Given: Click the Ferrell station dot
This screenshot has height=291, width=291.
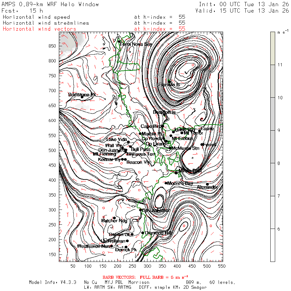Looking at the screenshot, I should (202, 145).
